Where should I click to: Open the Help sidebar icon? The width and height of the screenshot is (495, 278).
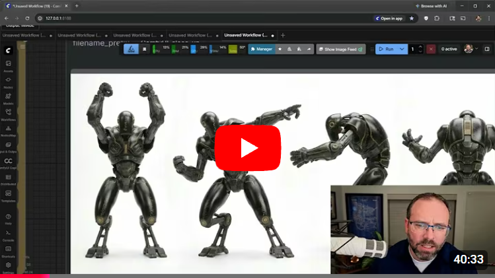point(9,218)
